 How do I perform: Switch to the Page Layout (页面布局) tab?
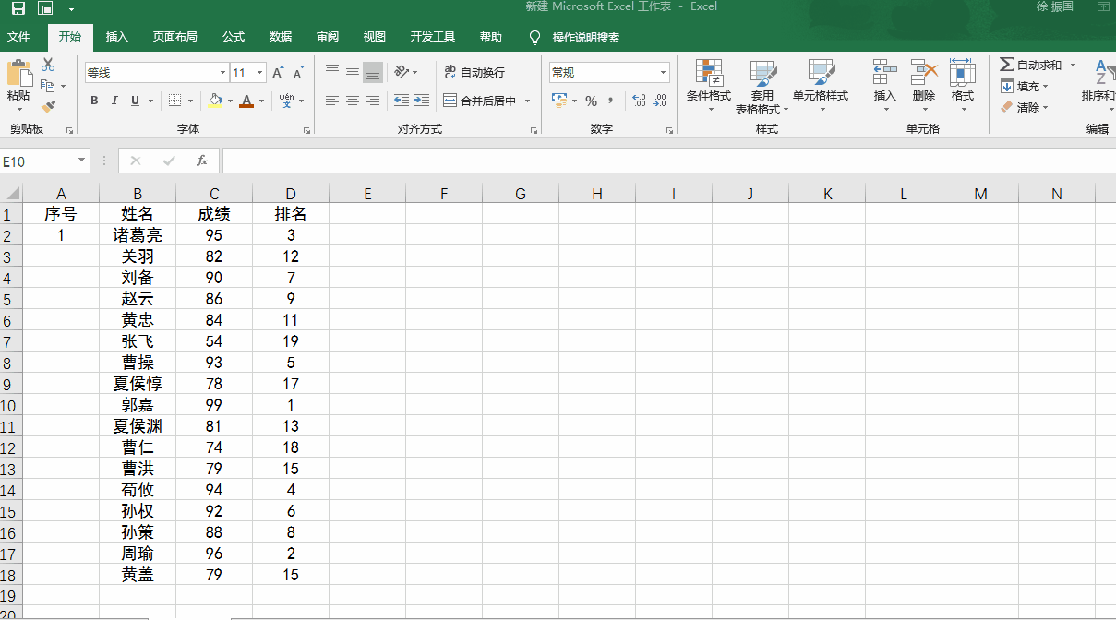coord(175,37)
